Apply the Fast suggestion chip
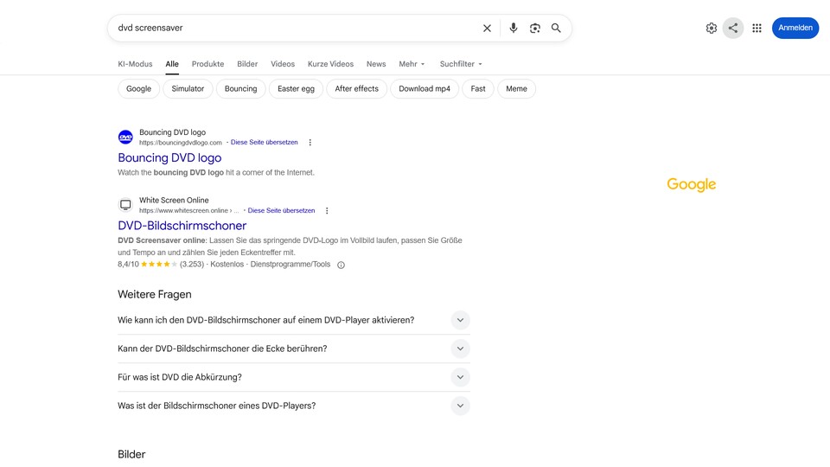The height and width of the screenshot is (467, 830). tap(478, 89)
